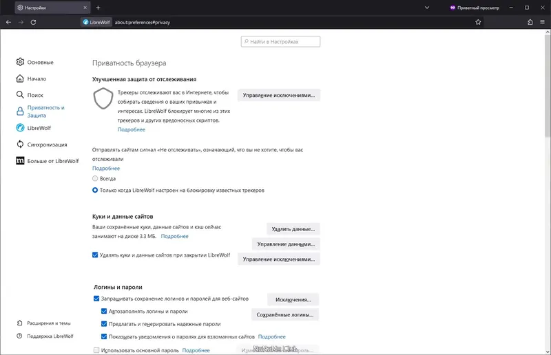551x355 pixels.
Task: Click Подробнее link under tracking protection
Action: tap(131, 129)
